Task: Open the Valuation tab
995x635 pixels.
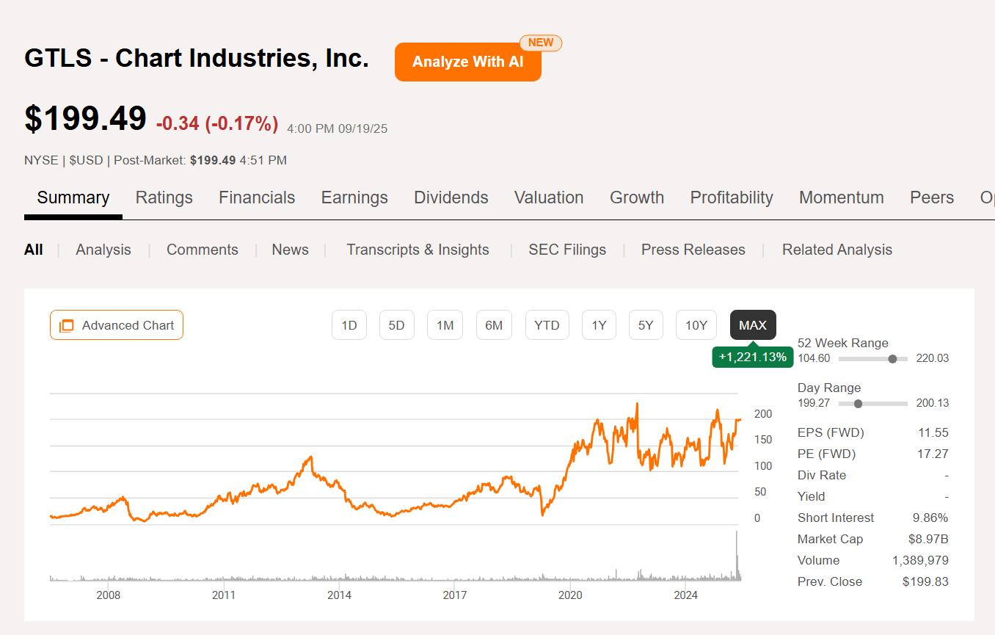Action: [x=549, y=197]
